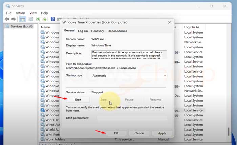Click the highlighted Windows Time row gear icon
Viewport: 237px width, 145px height.
coord(43,110)
